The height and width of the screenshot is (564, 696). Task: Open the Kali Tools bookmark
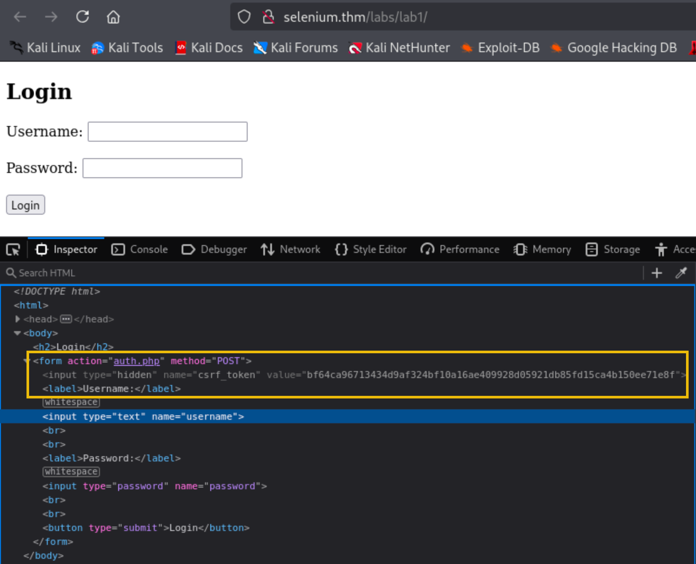click(127, 48)
